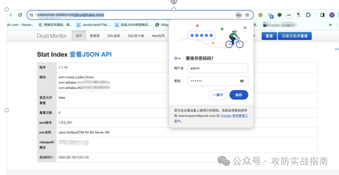Image resolution: width=339 pixels, height=175 pixels.
Task: Select the version value 1.1.10
Action: (63, 67)
